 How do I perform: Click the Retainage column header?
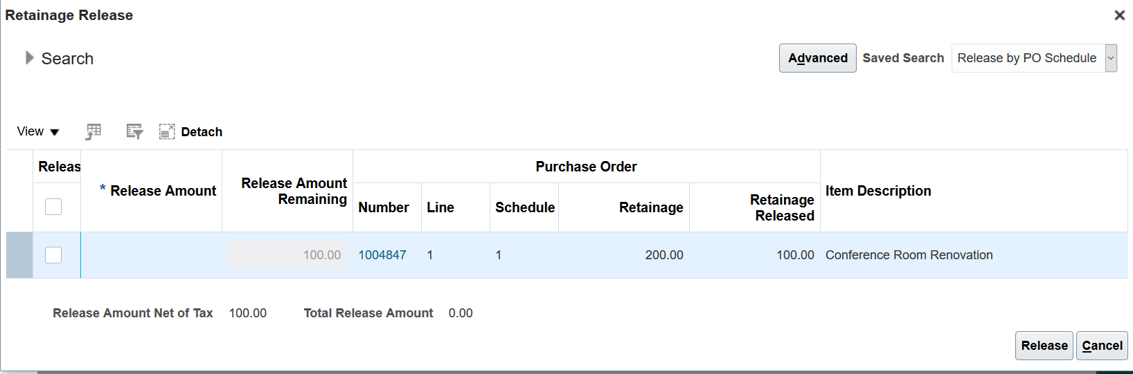[650, 207]
